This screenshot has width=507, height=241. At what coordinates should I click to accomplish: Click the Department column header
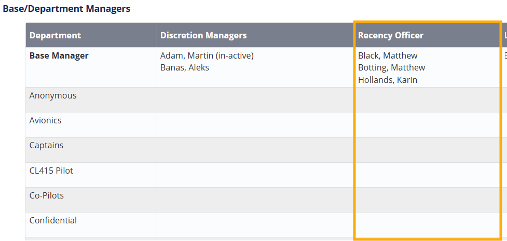55,35
